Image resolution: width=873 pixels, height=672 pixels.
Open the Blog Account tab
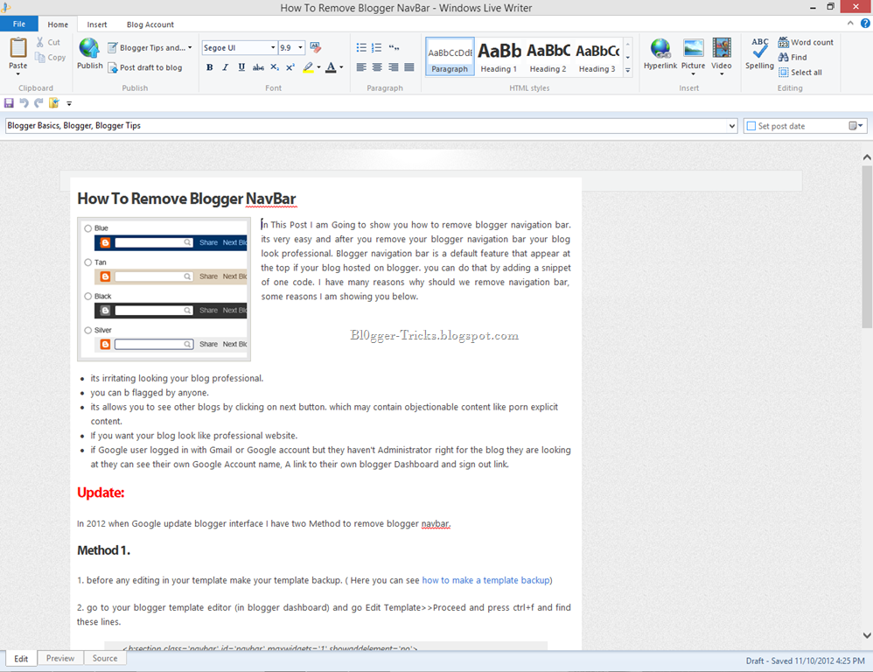[150, 24]
